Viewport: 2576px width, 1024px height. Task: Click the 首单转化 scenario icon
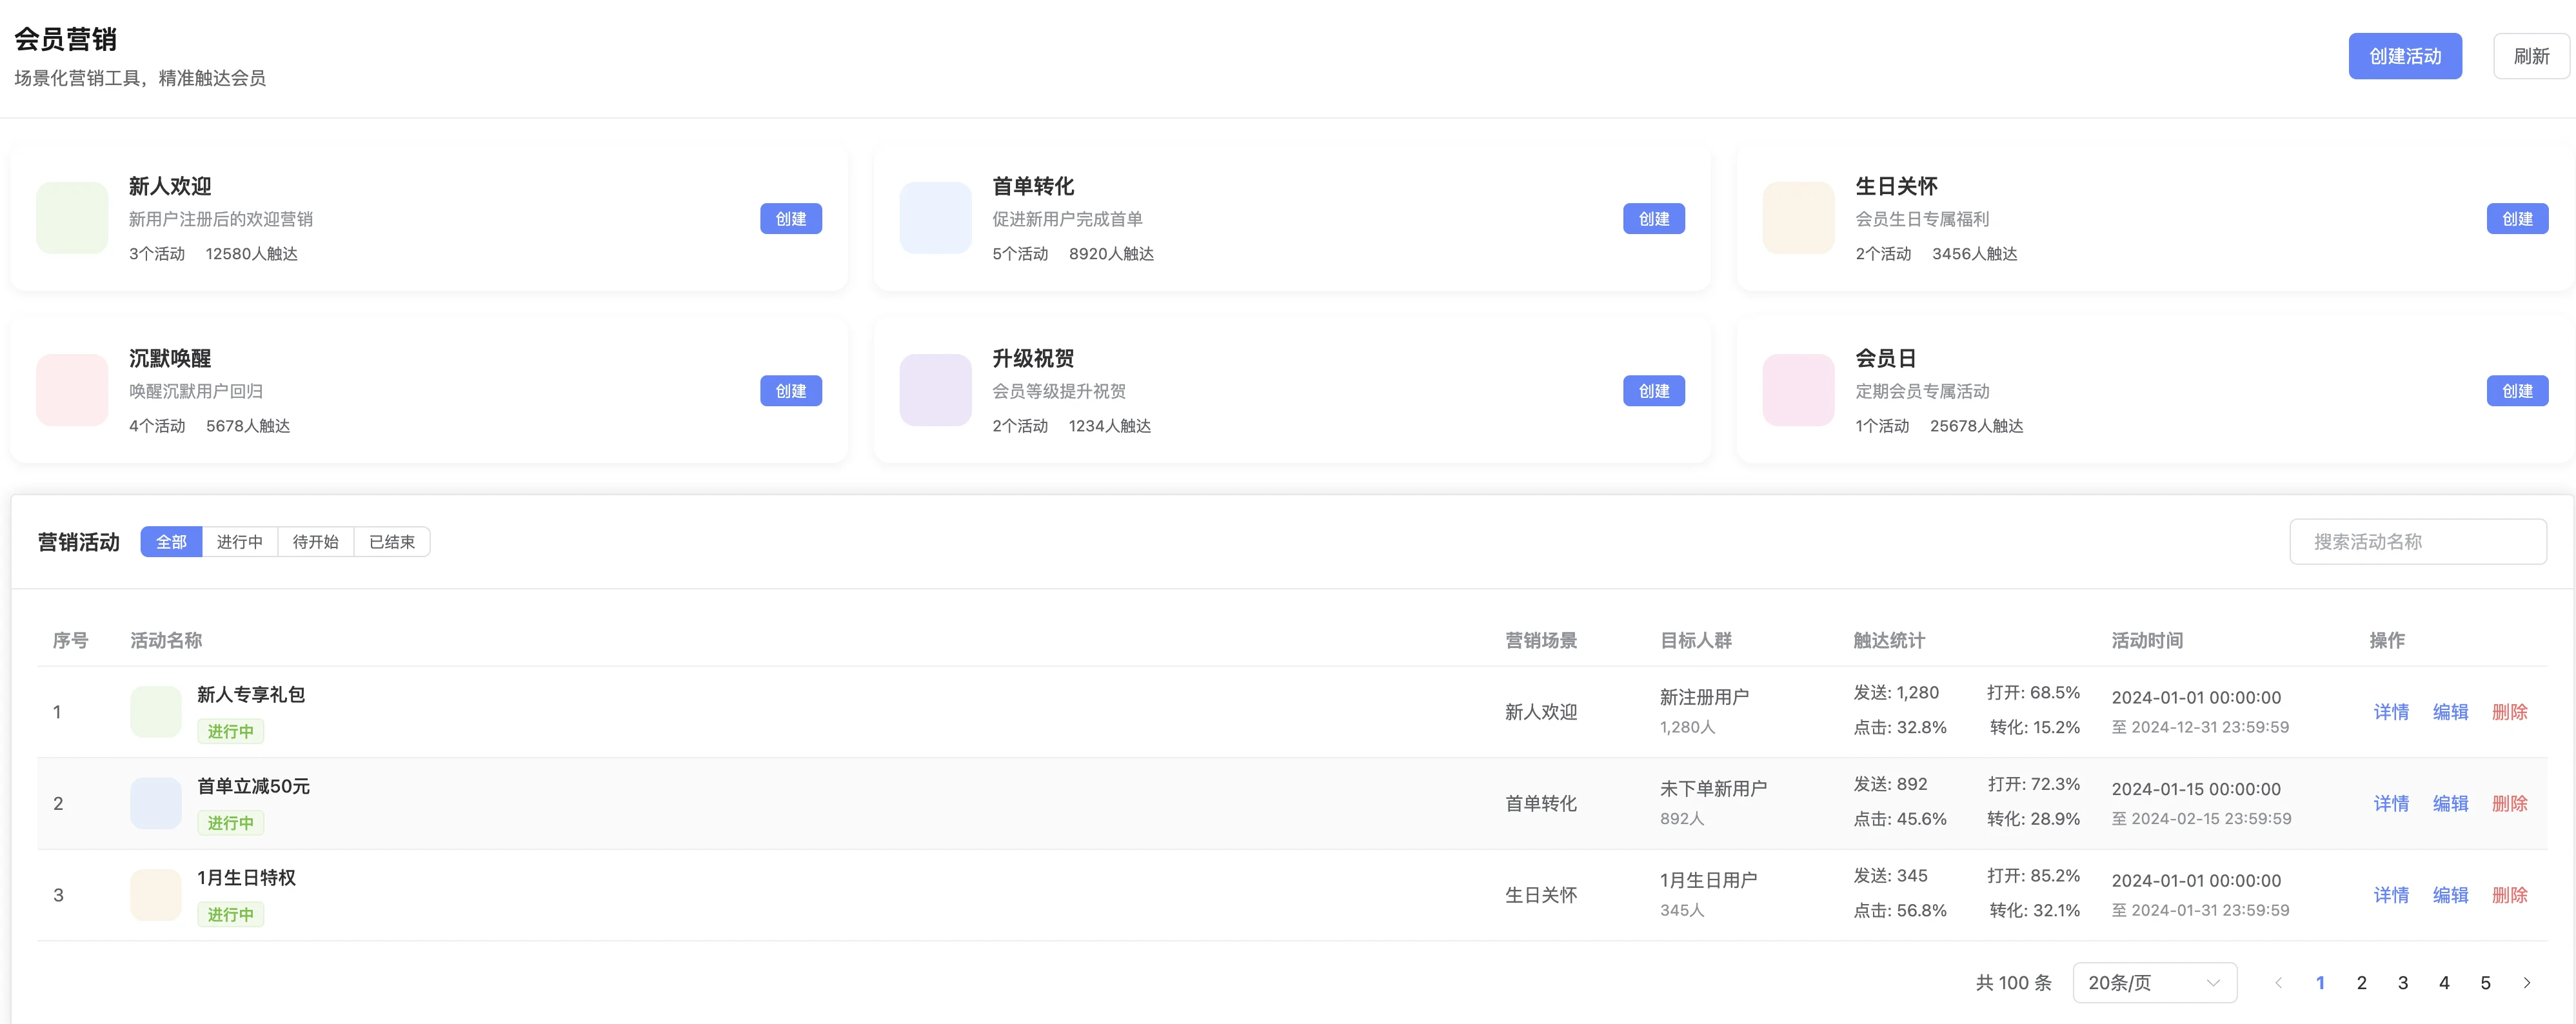click(x=934, y=218)
